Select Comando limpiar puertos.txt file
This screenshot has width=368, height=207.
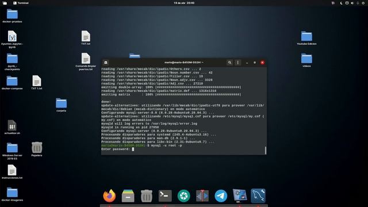click(x=86, y=62)
